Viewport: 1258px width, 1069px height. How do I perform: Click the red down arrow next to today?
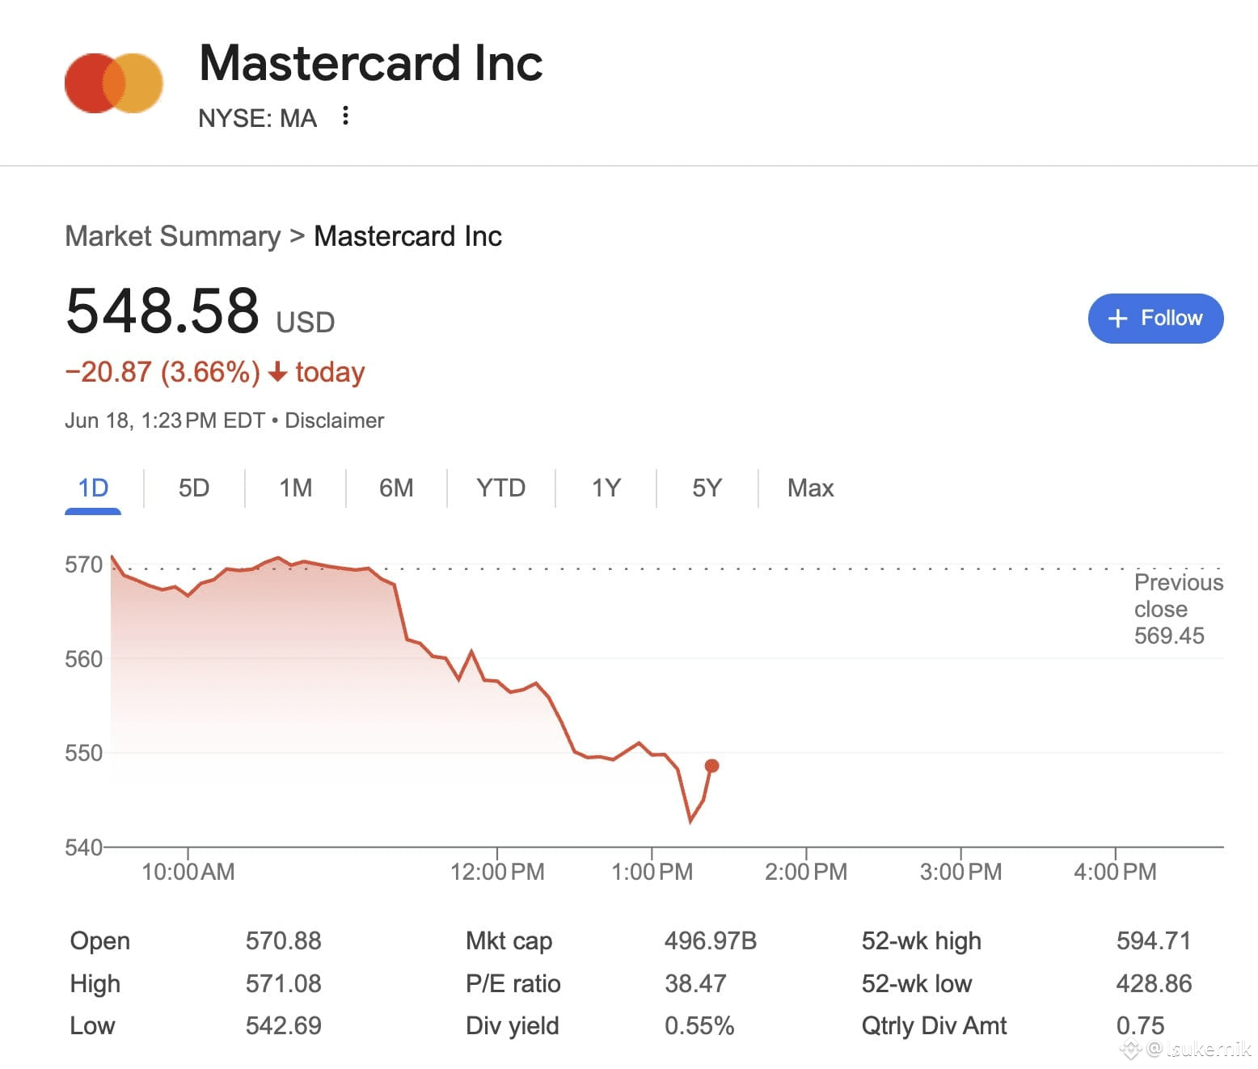[x=277, y=372]
